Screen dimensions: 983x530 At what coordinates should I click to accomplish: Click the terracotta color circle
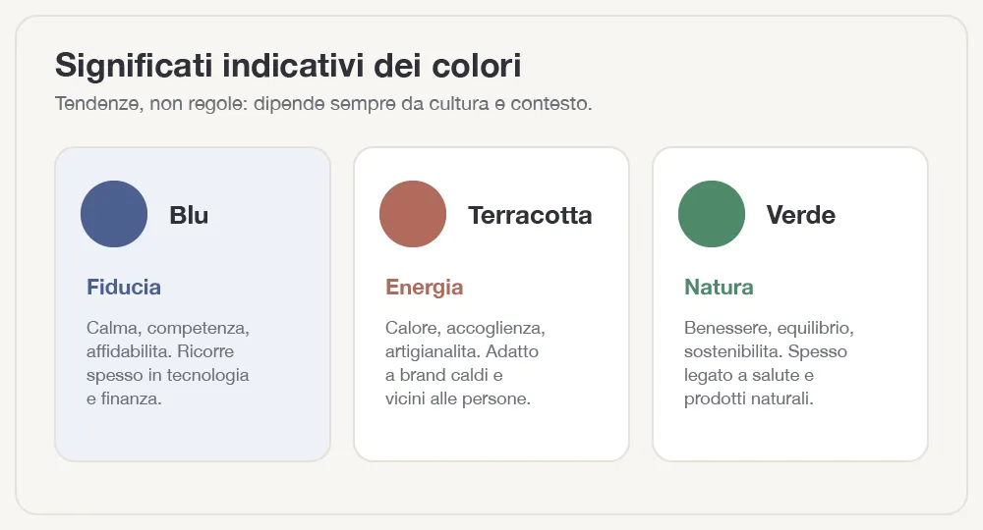413,214
